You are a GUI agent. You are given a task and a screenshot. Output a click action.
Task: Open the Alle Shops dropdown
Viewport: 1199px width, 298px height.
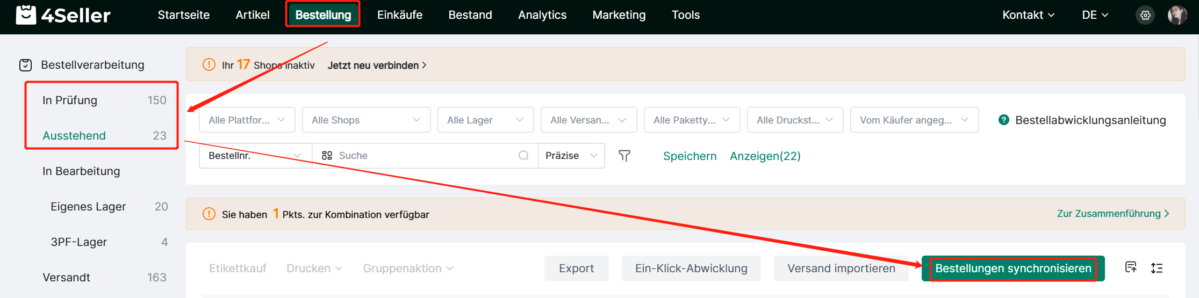[x=366, y=120]
